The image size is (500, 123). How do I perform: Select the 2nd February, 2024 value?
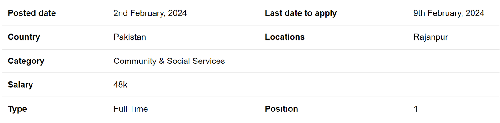150,13
